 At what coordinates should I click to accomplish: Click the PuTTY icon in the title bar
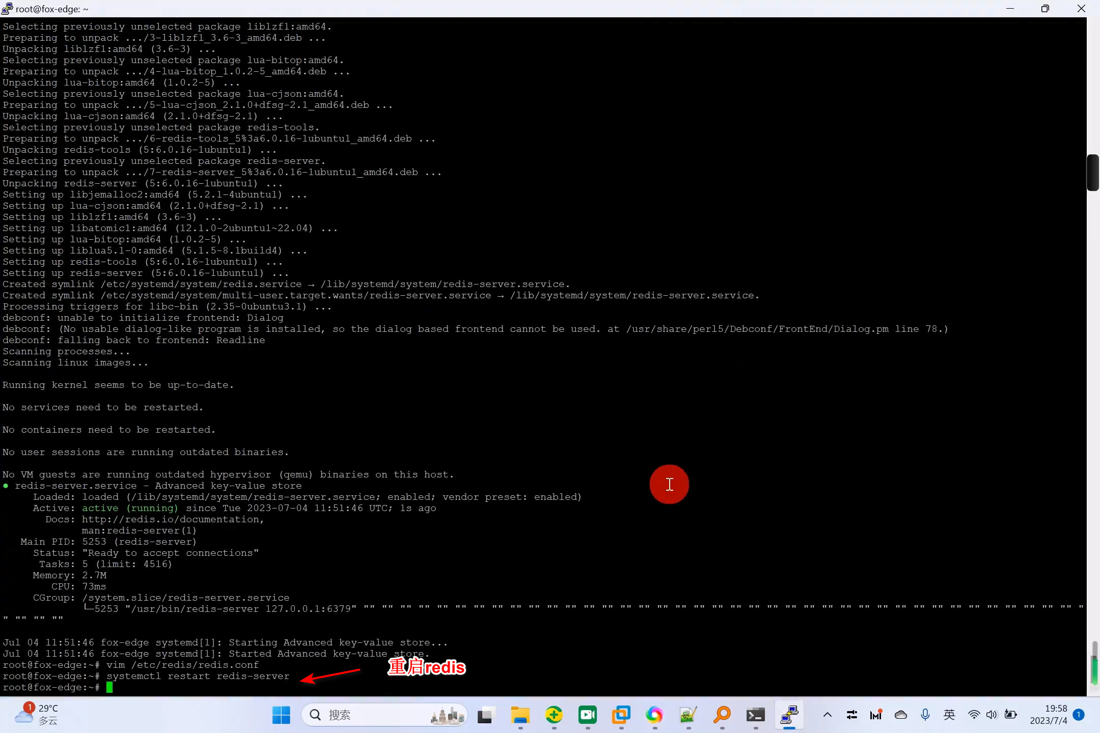7,9
